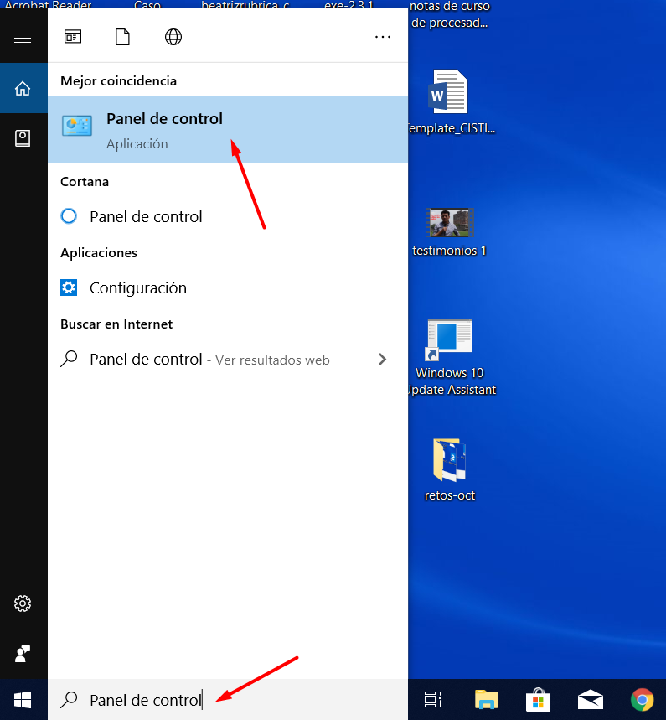Open web results for Panel de control
This screenshot has width=666, height=720.
pos(228,359)
